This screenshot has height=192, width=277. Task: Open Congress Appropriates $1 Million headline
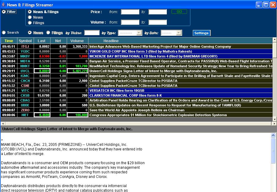click(180, 115)
